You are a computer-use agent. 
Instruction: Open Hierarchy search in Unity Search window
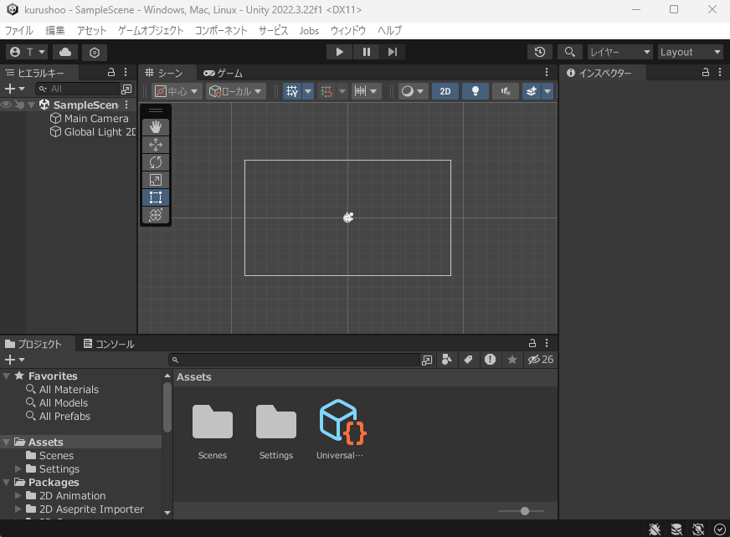(x=126, y=89)
